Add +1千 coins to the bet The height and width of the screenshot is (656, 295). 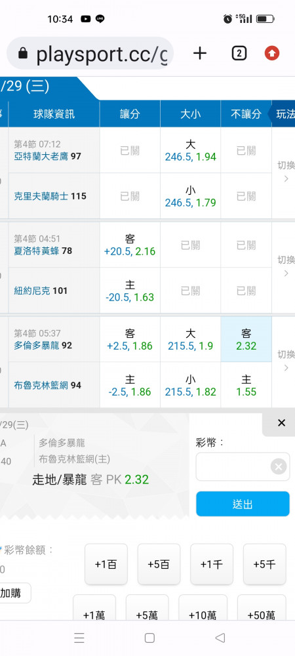pos(212,564)
